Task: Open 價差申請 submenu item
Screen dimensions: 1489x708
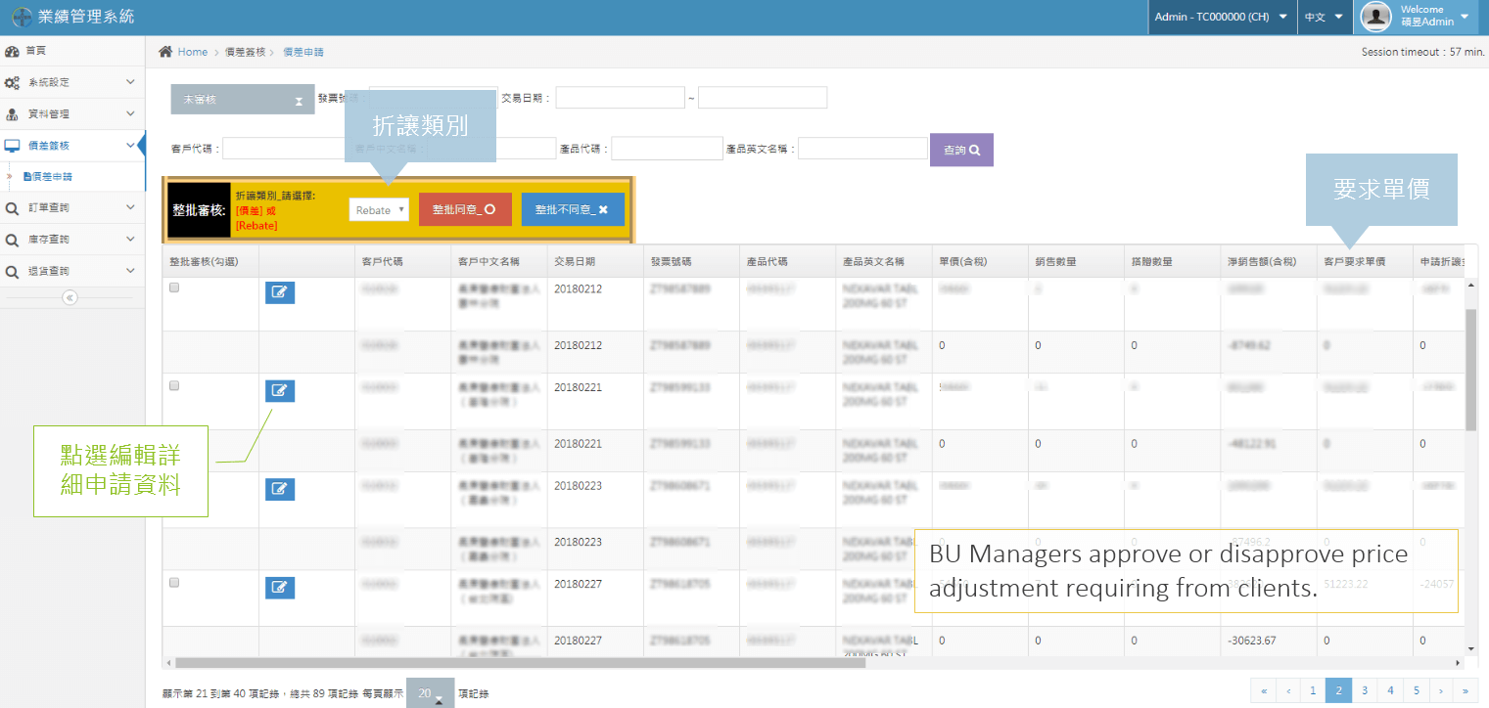Action: tap(47, 176)
